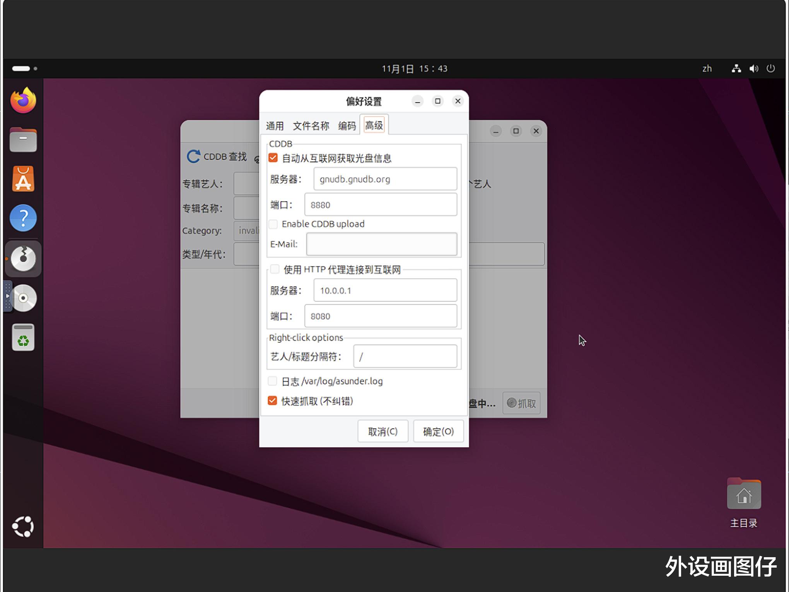The image size is (789, 592).
Task: Enable HTTP proxy connection checkbox
Action: [x=275, y=269]
